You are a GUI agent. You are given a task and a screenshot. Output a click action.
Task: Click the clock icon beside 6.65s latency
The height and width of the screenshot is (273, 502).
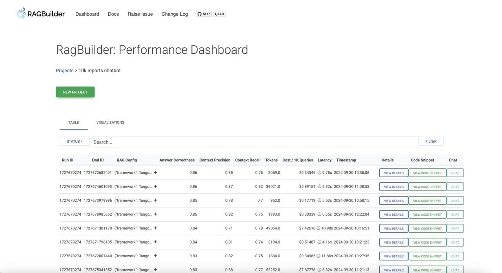(319, 214)
